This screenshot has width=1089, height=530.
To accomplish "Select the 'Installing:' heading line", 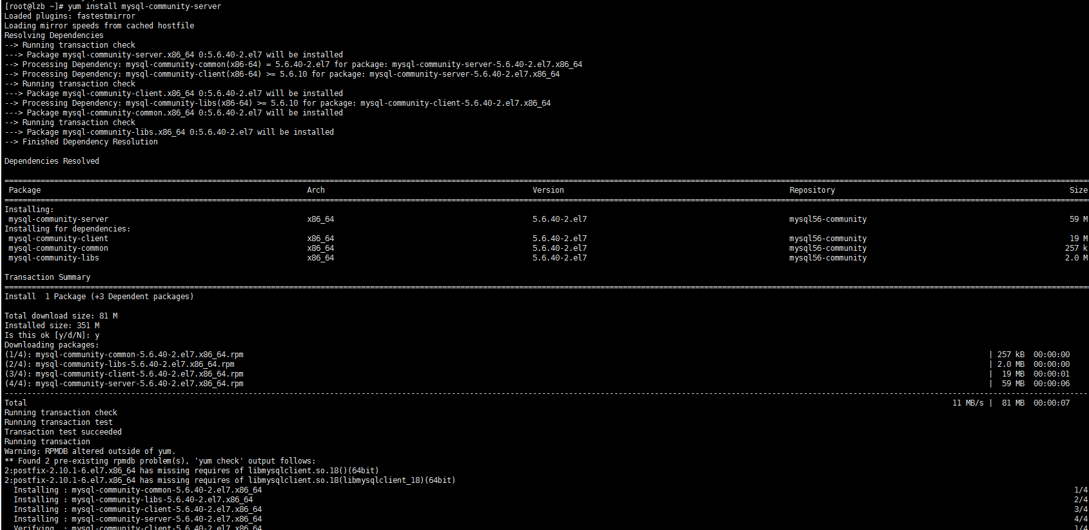I will click(x=29, y=210).
